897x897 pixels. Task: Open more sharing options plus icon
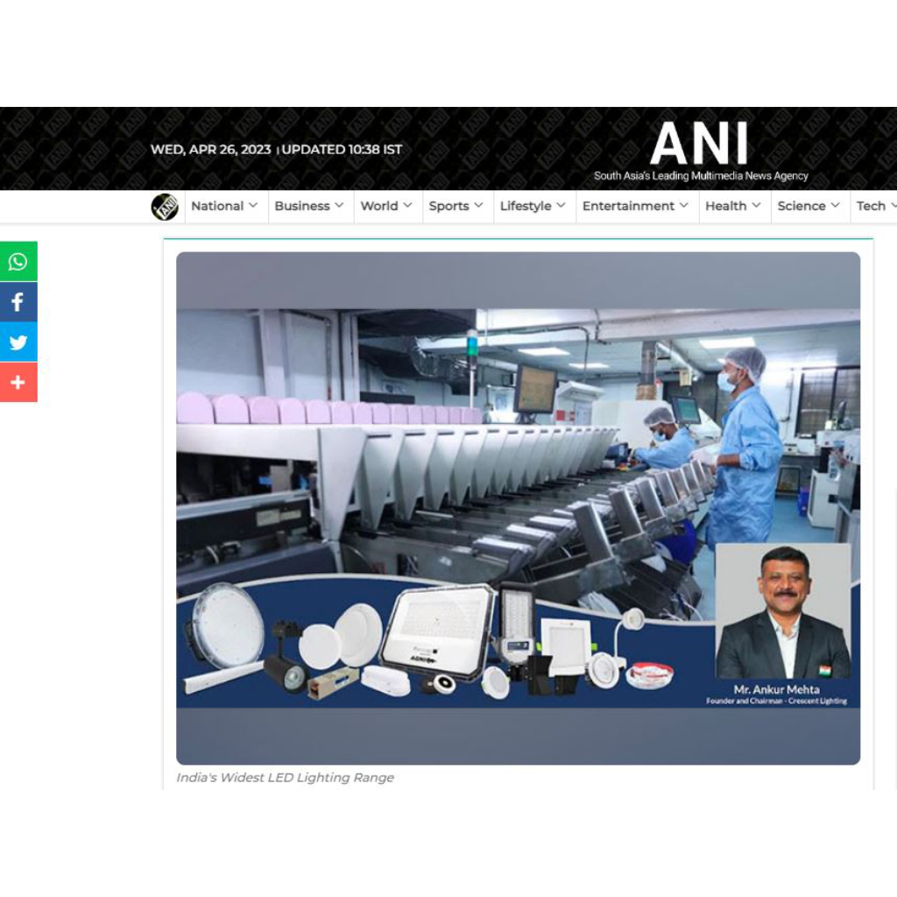18,382
